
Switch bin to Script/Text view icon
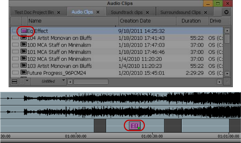22,82
